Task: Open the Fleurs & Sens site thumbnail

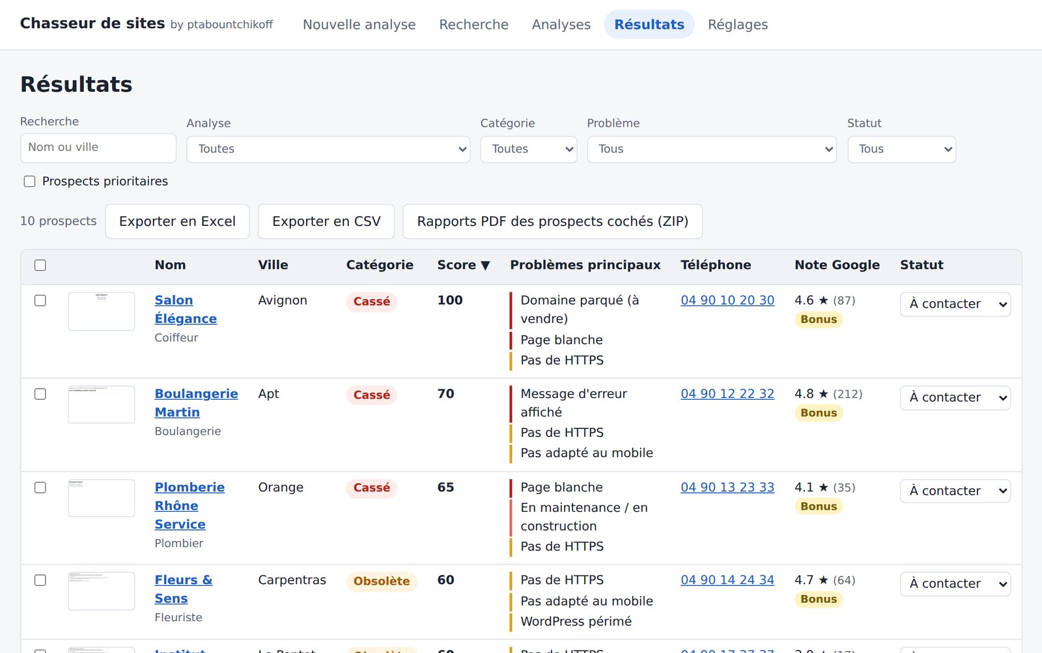Action: pos(102,591)
